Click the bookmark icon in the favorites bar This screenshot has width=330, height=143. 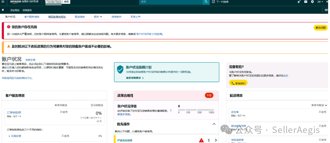[x=3, y=10]
